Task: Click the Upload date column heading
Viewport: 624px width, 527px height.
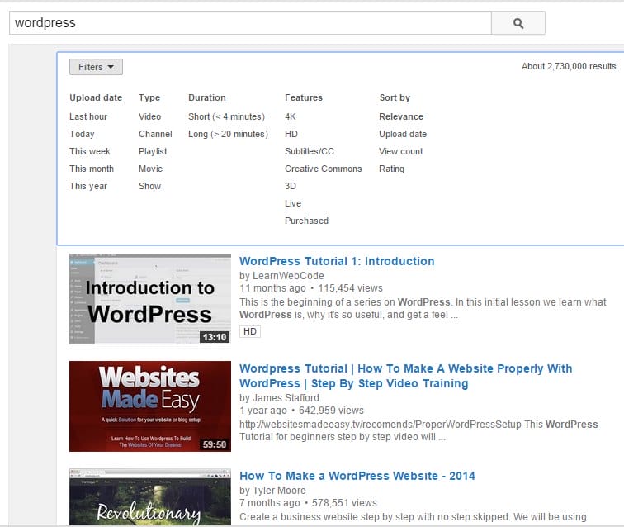Action: pos(96,97)
